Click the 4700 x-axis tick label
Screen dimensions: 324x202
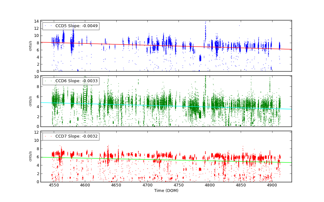[147, 185]
